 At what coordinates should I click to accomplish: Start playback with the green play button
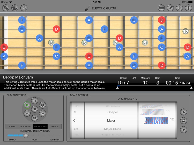[x=27, y=105]
